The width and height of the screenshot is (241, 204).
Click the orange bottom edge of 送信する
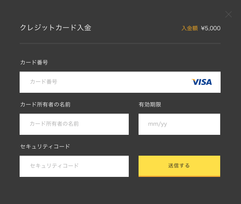(179, 176)
